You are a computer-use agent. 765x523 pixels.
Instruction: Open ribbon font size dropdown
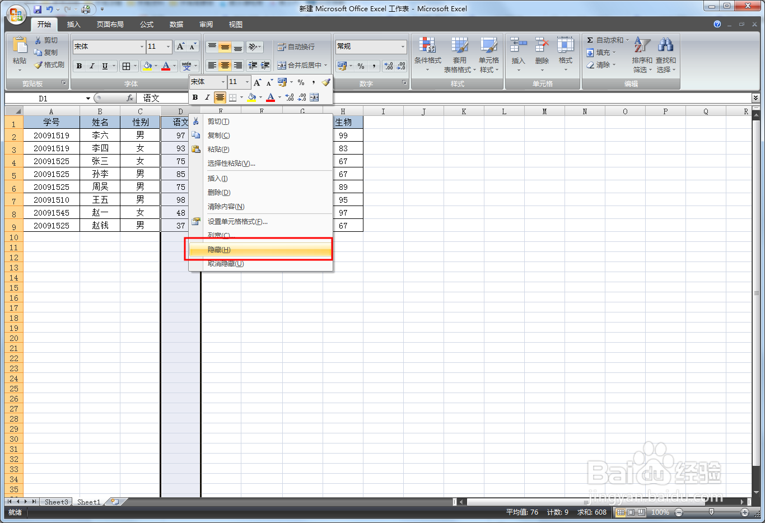pyautogui.click(x=168, y=46)
